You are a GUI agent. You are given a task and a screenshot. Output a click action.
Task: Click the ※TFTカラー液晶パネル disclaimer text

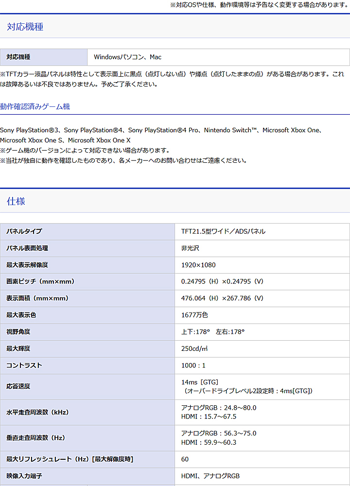coord(173,79)
